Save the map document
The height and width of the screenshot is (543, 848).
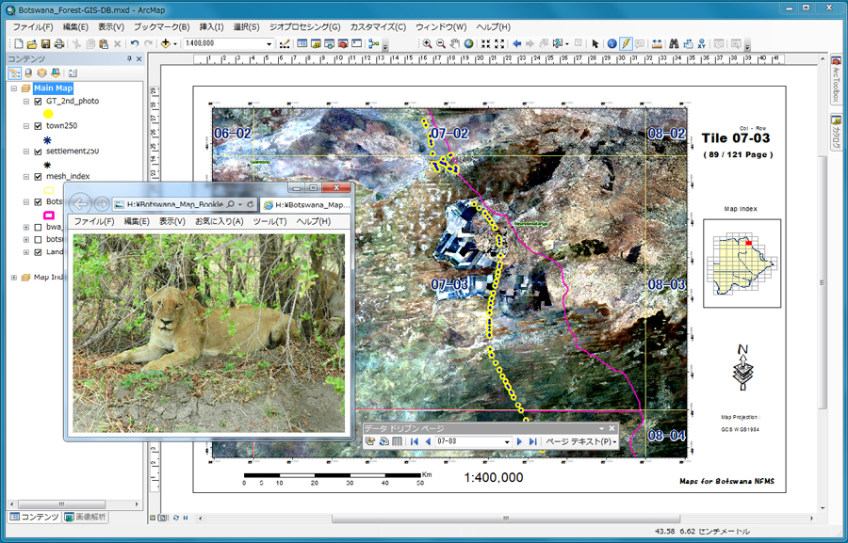[x=45, y=44]
